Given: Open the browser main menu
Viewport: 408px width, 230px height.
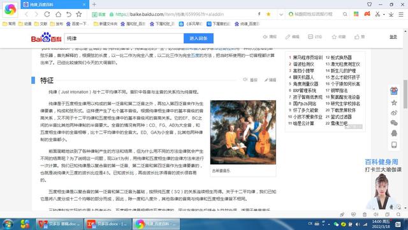Looking at the screenshot, I should [401, 15].
